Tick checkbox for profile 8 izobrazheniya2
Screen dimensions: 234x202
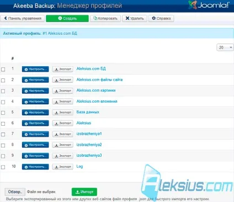3,145
